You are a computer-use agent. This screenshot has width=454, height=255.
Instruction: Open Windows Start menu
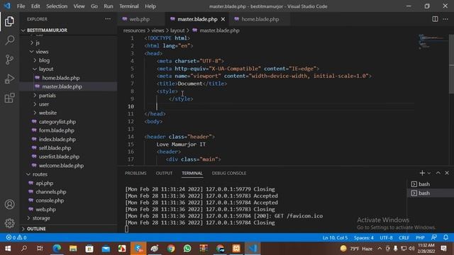[x=8, y=249]
